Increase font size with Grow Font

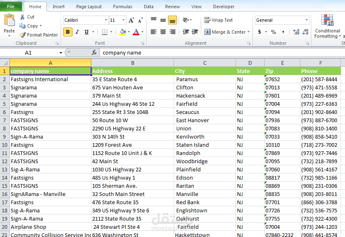tap(132, 20)
